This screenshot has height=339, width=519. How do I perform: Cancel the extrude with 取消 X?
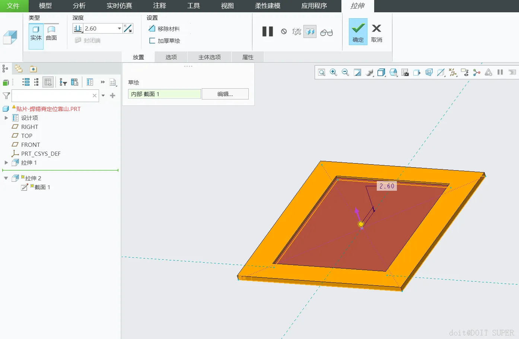[376, 32]
